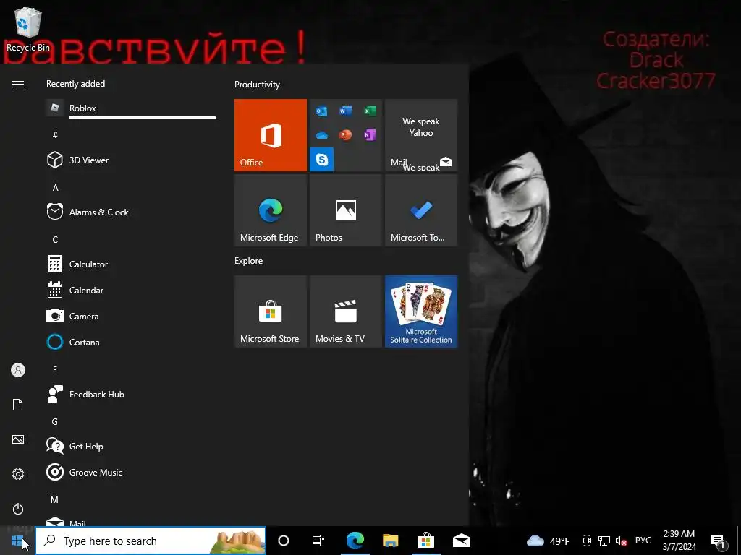Open Microsoft Edge tile
741x555 pixels.
[x=271, y=210]
